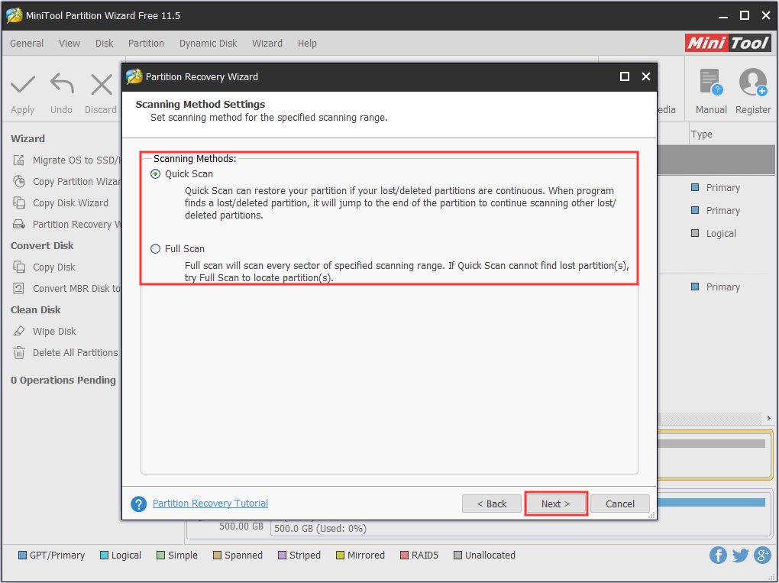Click the Copy Partition Wizard icon
The image size is (779, 583).
pyautogui.click(x=19, y=181)
